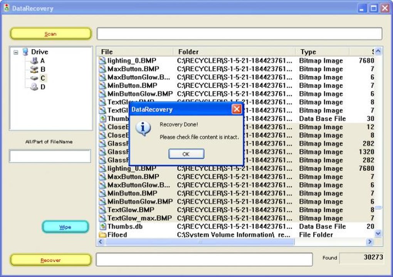This screenshot has width=393, height=277.
Task: Collapse the Drive tree node
Action: click(16, 52)
